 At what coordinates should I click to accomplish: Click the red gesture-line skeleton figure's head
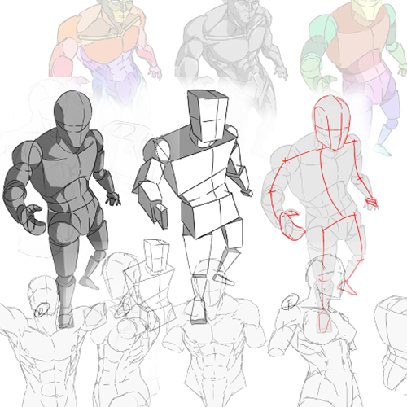(331, 123)
